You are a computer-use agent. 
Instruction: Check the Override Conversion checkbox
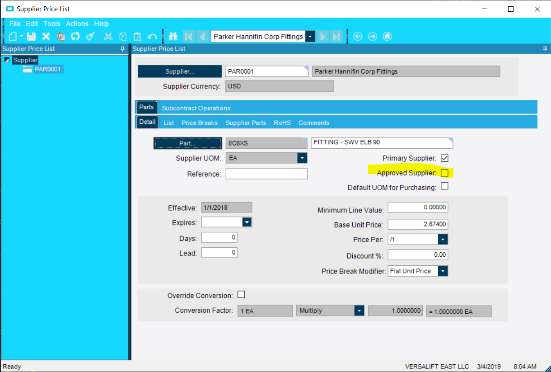(x=241, y=295)
